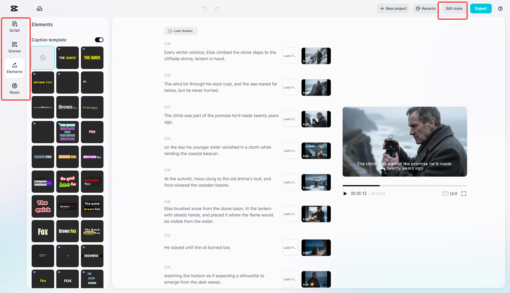Open the Music panel

(14, 88)
